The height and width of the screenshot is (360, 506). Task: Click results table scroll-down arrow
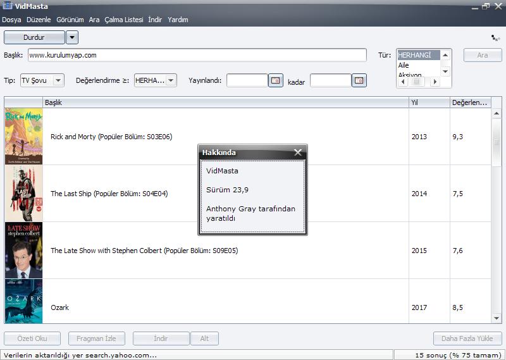(x=497, y=318)
